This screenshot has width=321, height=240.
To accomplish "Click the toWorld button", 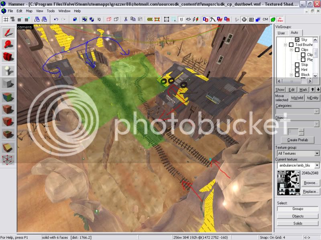I will coord(297,98).
